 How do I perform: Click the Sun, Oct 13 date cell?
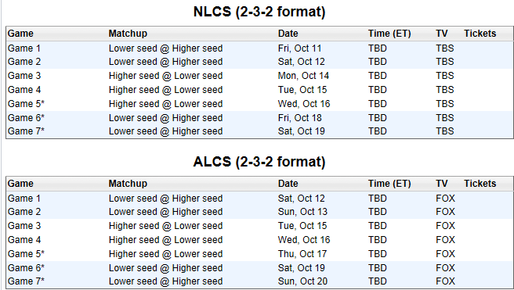click(302, 212)
